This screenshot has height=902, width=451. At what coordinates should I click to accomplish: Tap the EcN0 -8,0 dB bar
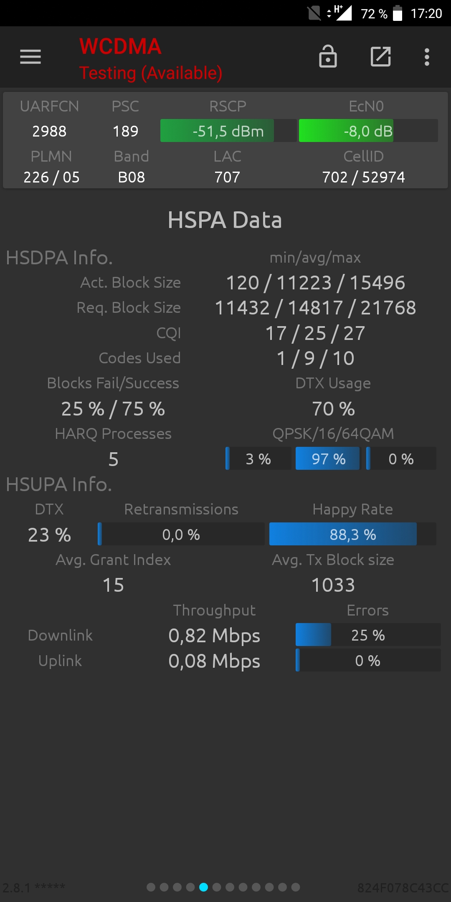[x=368, y=131]
